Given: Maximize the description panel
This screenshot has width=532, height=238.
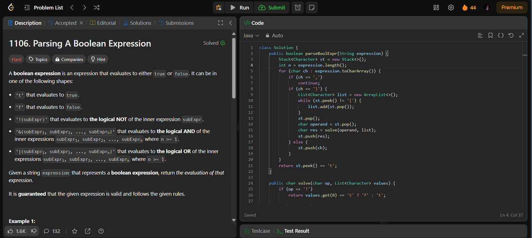Looking at the screenshot, I should [220, 23].
